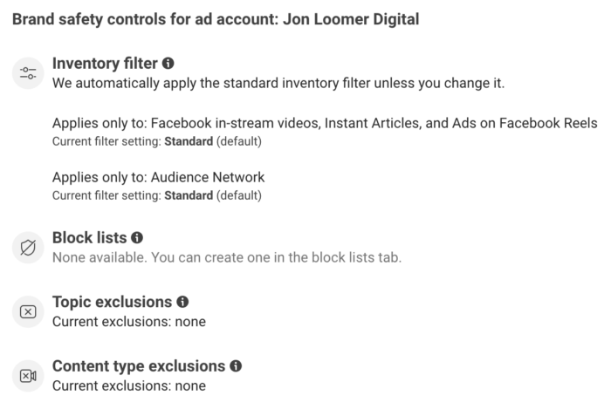Select the Topic exclusions heading

pyautogui.click(x=113, y=302)
